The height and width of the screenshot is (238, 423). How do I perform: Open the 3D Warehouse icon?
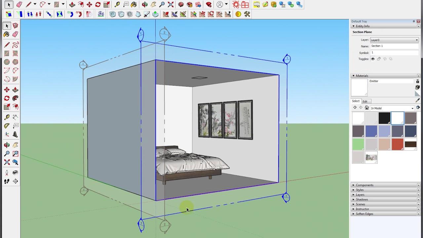pos(181,5)
